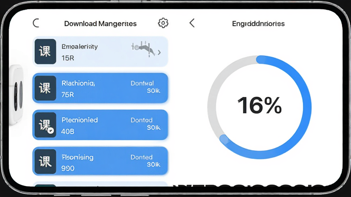
Task: Click the Emcalerhity title text
Action: (80, 47)
